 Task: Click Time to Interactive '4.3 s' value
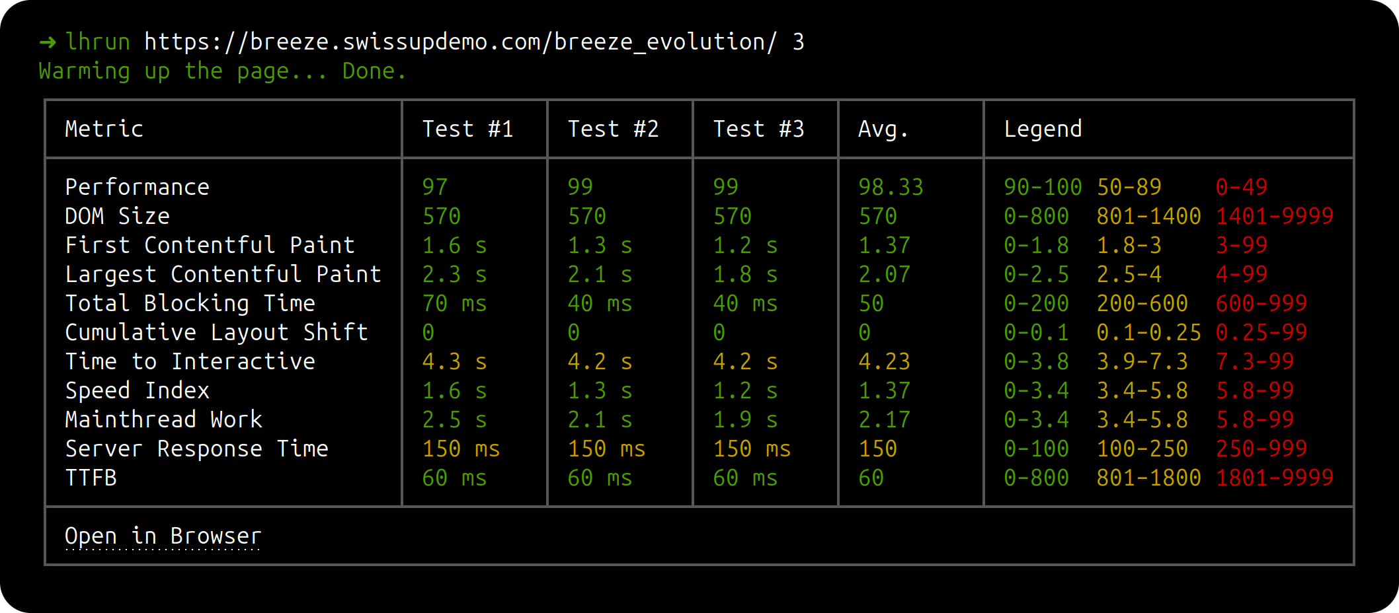[455, 361]
